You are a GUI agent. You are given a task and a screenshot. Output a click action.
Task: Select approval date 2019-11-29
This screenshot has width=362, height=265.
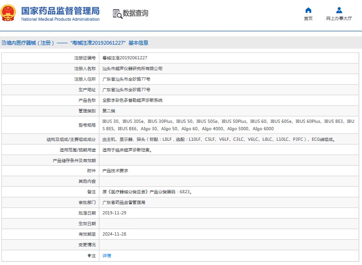point(114,213)
